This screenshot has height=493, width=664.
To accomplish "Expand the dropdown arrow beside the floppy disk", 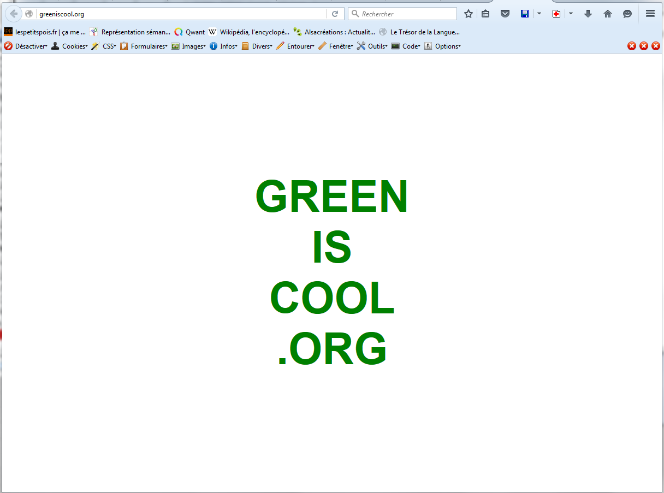I will [539, 14].
